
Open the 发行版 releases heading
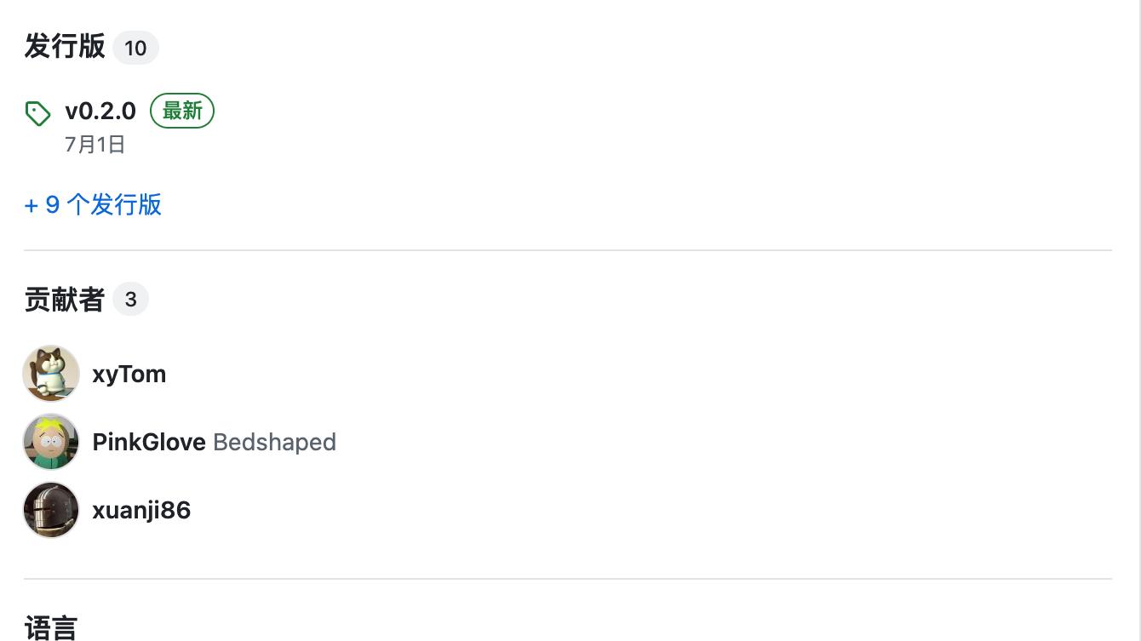[65, 47]
